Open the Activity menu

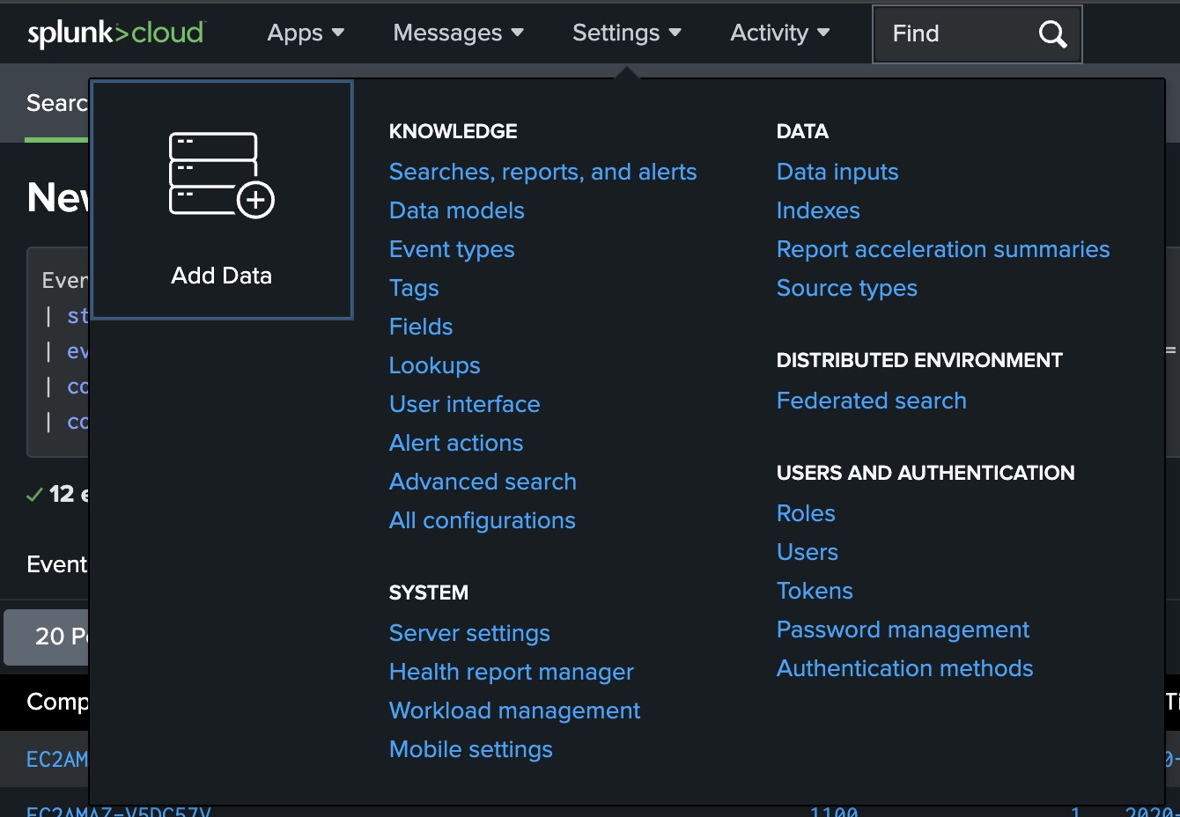[779, 33]
